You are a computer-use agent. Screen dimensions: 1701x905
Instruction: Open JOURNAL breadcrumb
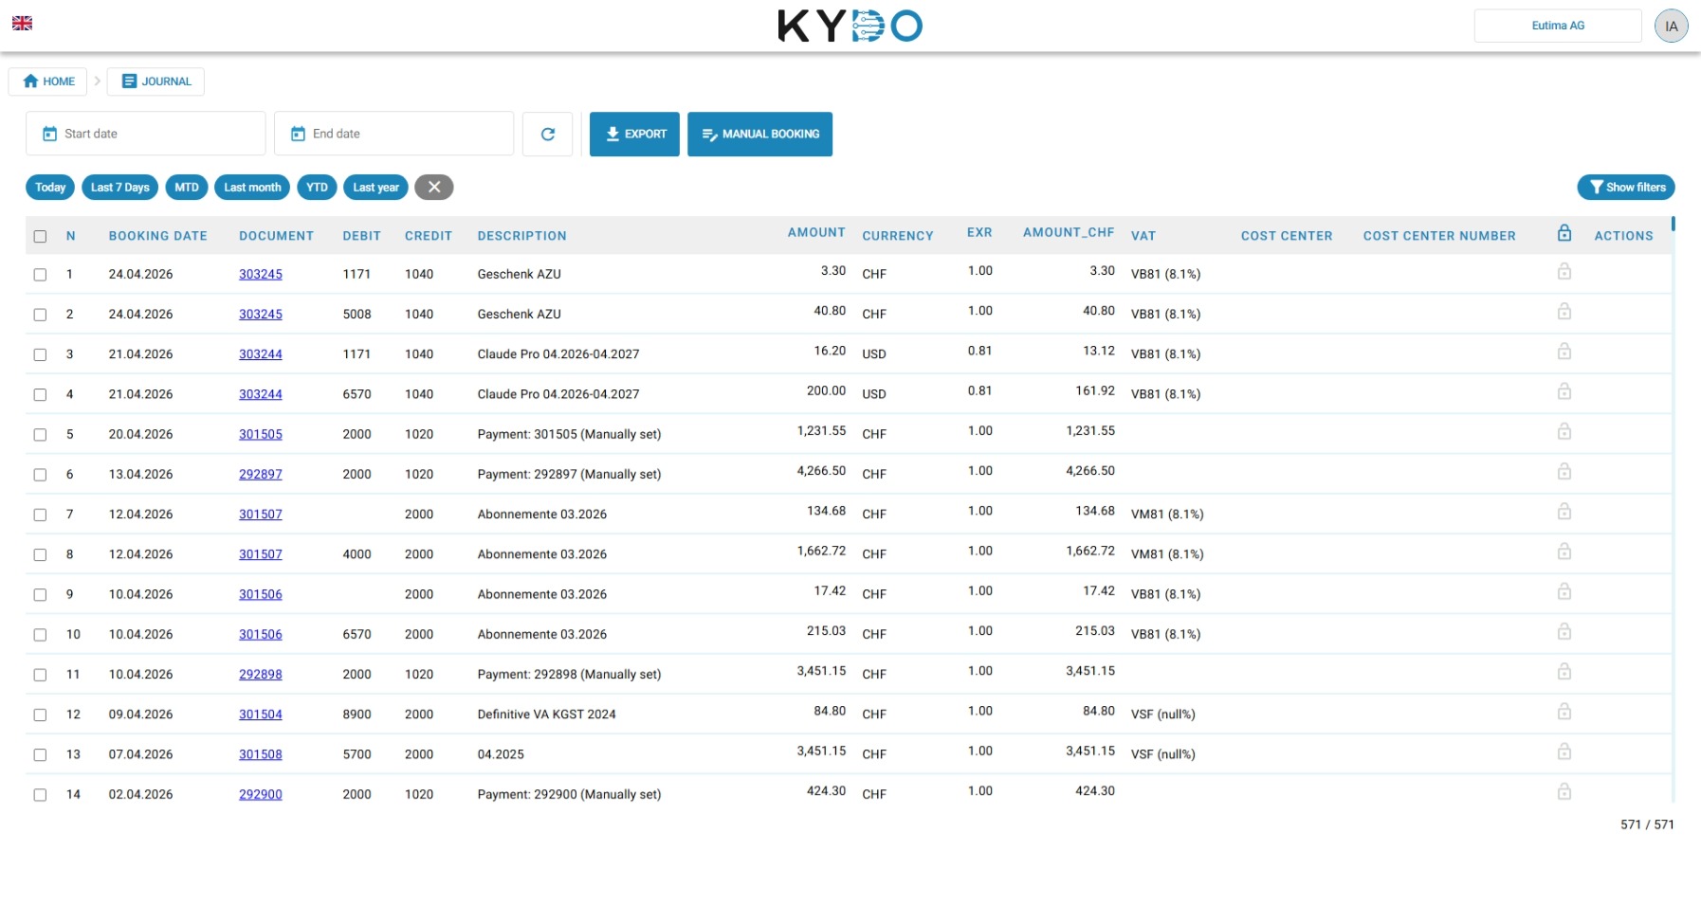[155, 81]
